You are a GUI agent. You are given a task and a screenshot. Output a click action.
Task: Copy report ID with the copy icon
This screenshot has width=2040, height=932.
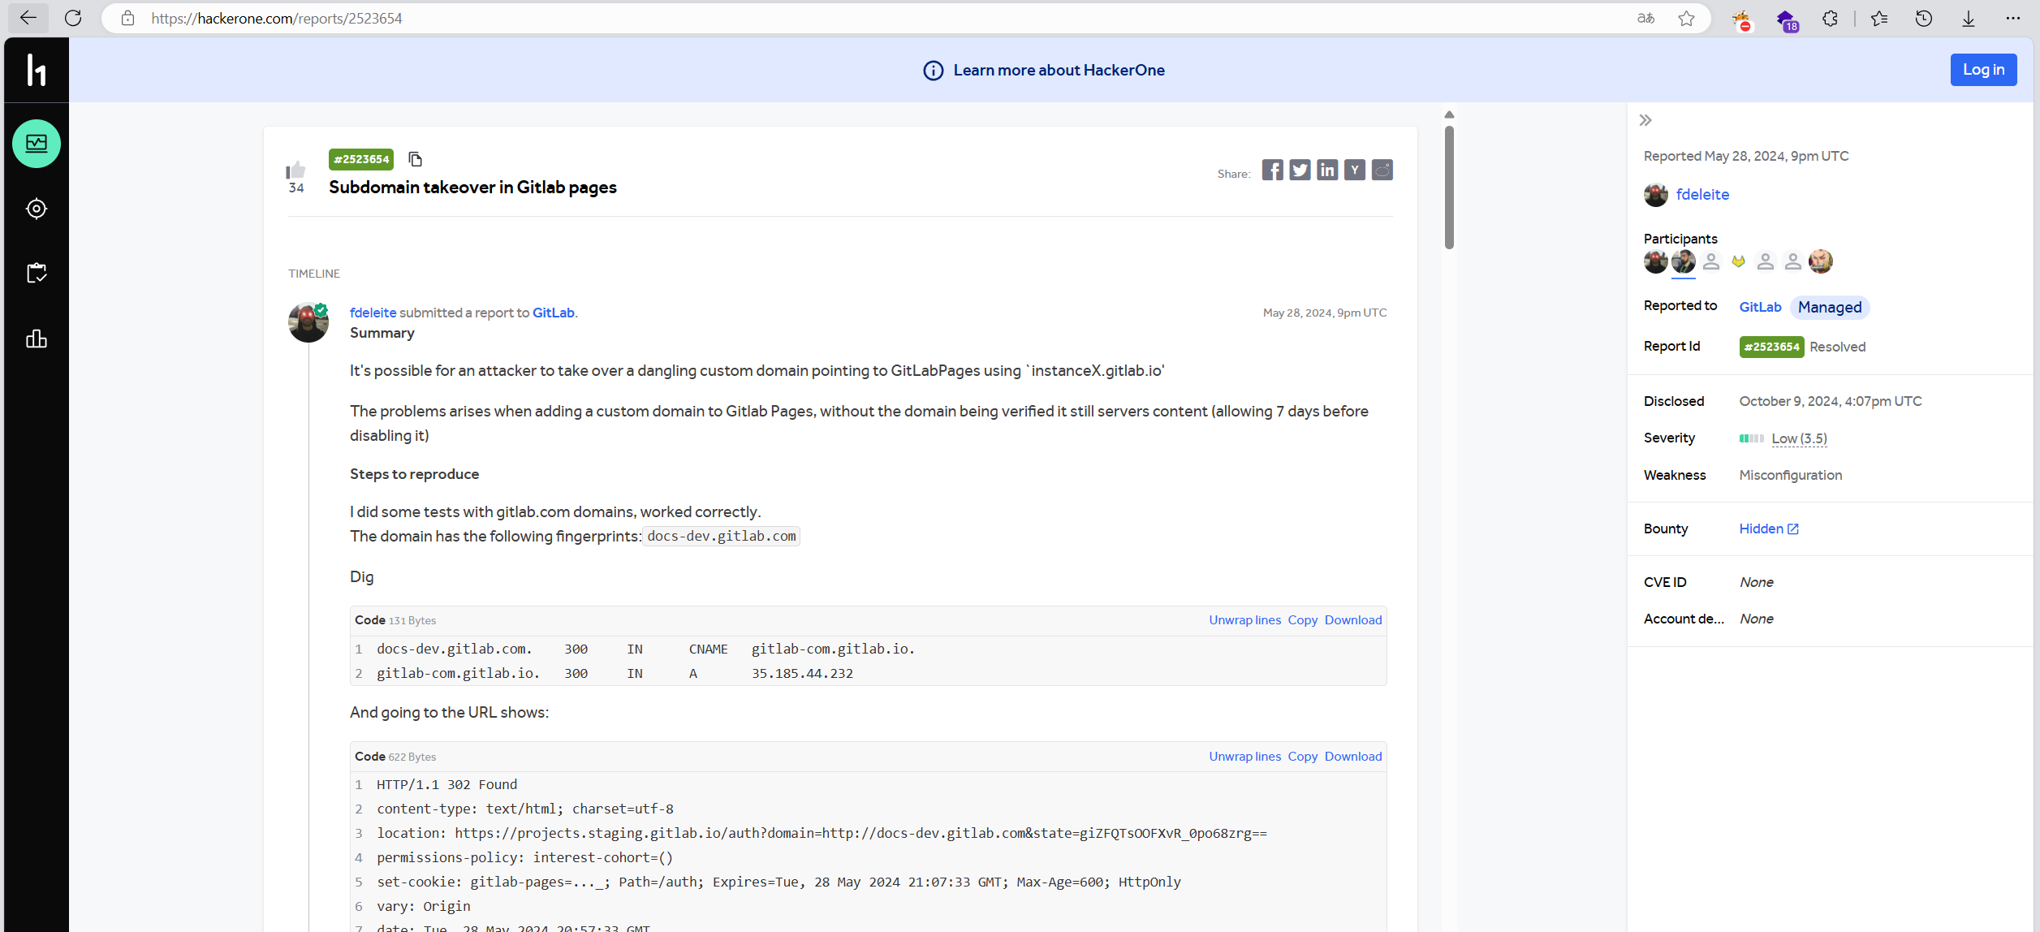pyautogui.click(x=415, y=159)
